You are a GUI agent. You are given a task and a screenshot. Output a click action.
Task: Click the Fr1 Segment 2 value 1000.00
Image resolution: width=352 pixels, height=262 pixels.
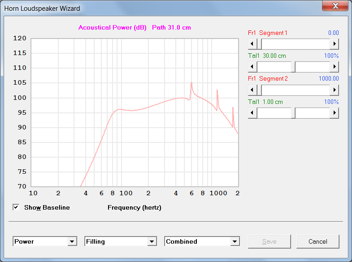[x=329, y=78]
